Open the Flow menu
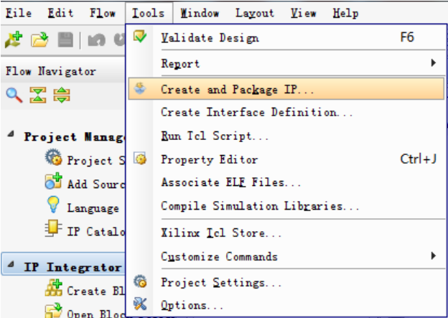 coord(103,13)
